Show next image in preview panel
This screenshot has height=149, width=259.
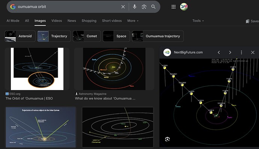click(x=230, y=53)
